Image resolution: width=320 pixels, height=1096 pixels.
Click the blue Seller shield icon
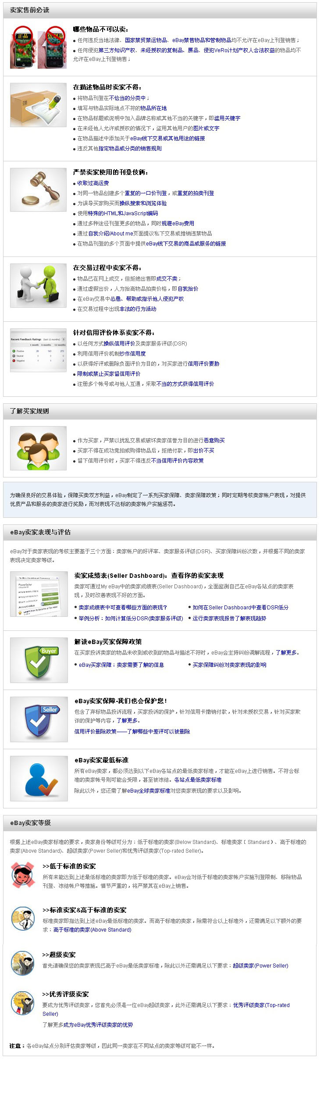click(39, 719)
